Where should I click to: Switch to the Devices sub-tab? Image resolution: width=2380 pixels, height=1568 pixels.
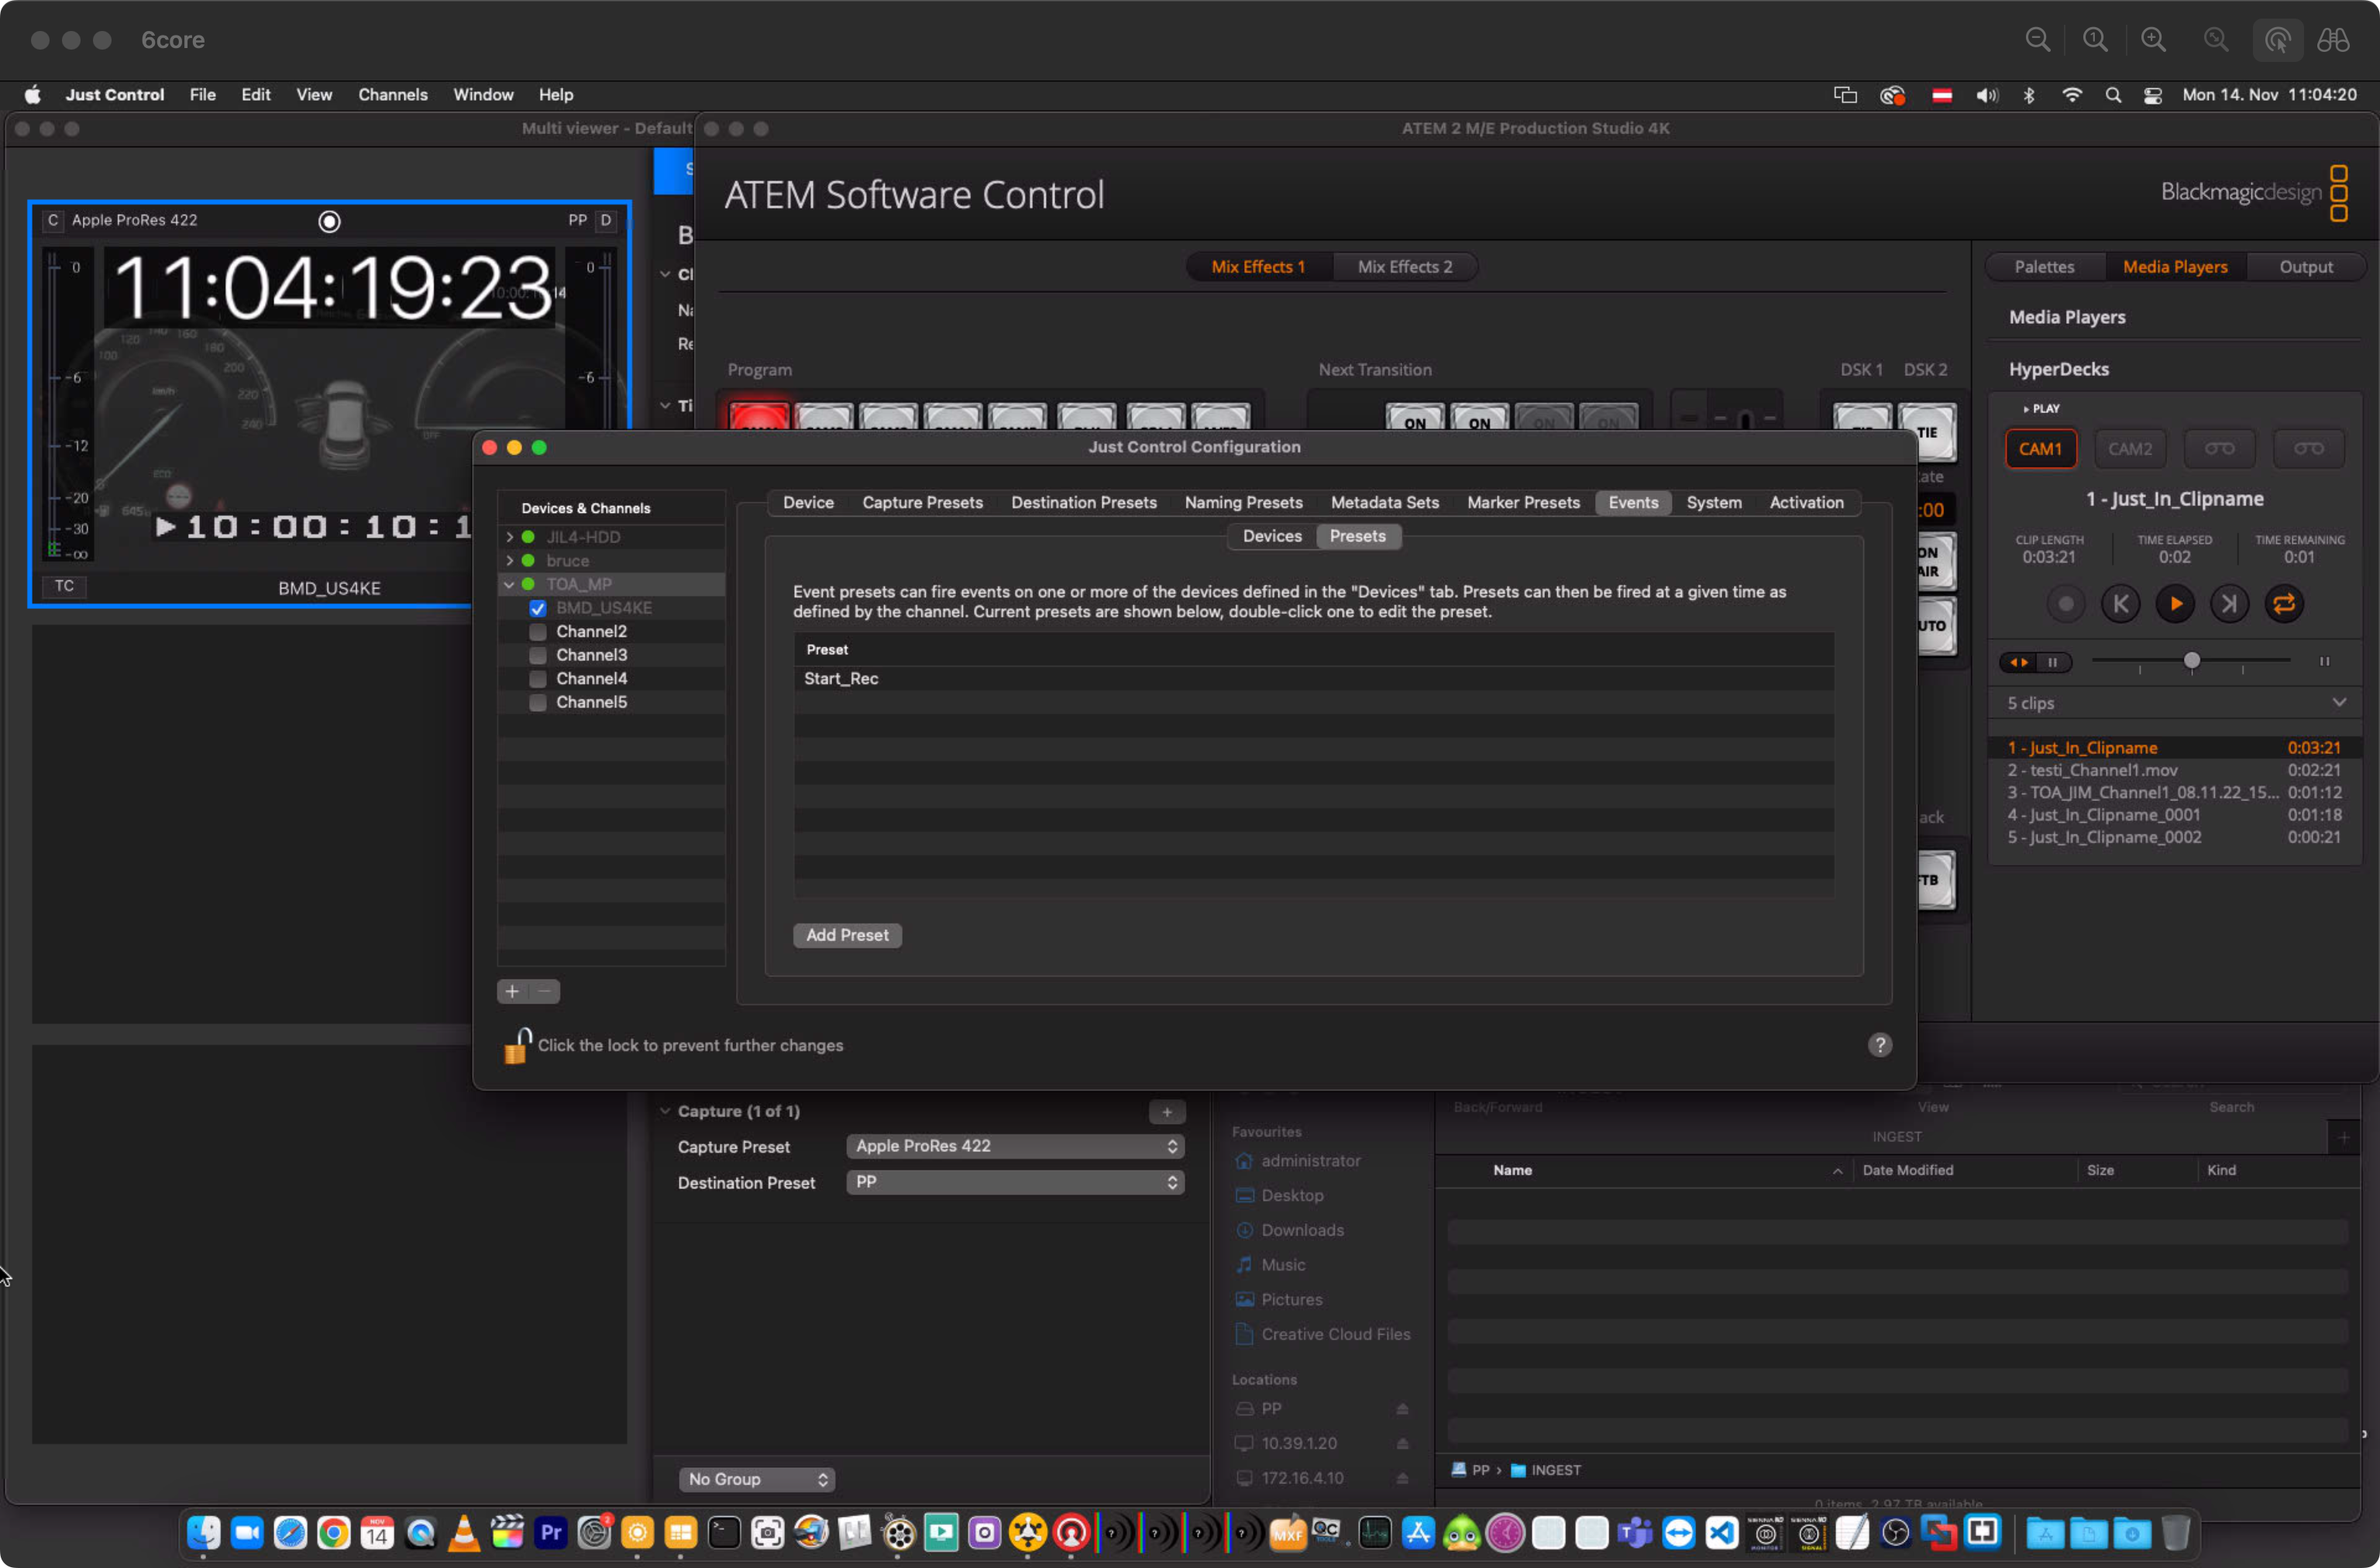click(1272, 536)
